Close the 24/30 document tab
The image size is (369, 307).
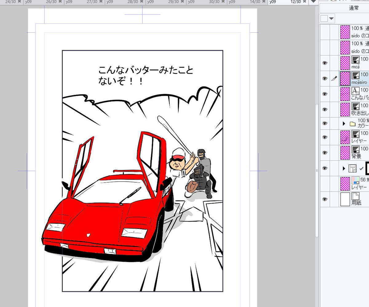[x=19, y=2]
